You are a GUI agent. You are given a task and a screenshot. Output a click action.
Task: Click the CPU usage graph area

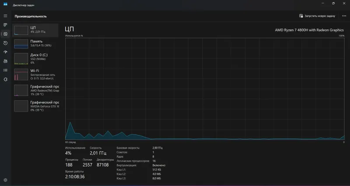(x=205, y=89)
